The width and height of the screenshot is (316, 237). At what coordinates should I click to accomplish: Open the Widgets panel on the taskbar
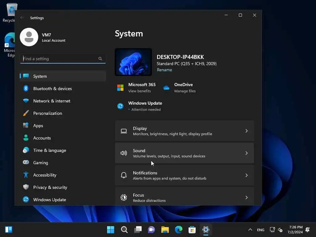pyautogui.click(x=9, y=230)
